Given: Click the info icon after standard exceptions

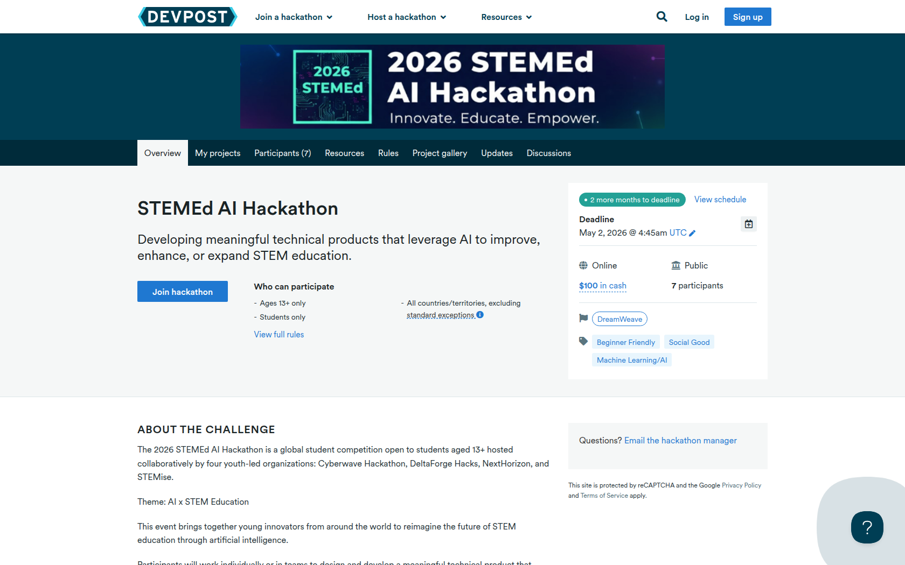Looking at the screenshot, I should (480, 315).
